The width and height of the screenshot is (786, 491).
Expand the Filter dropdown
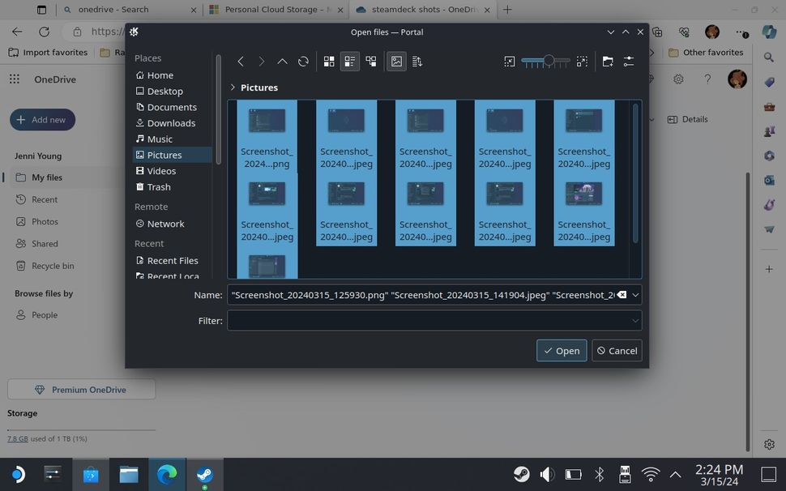tap(635, 321)
